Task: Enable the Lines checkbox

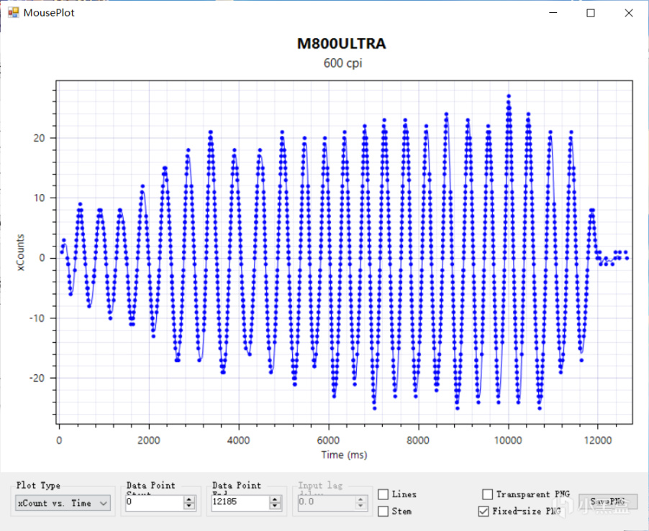Action: (383, 494)
